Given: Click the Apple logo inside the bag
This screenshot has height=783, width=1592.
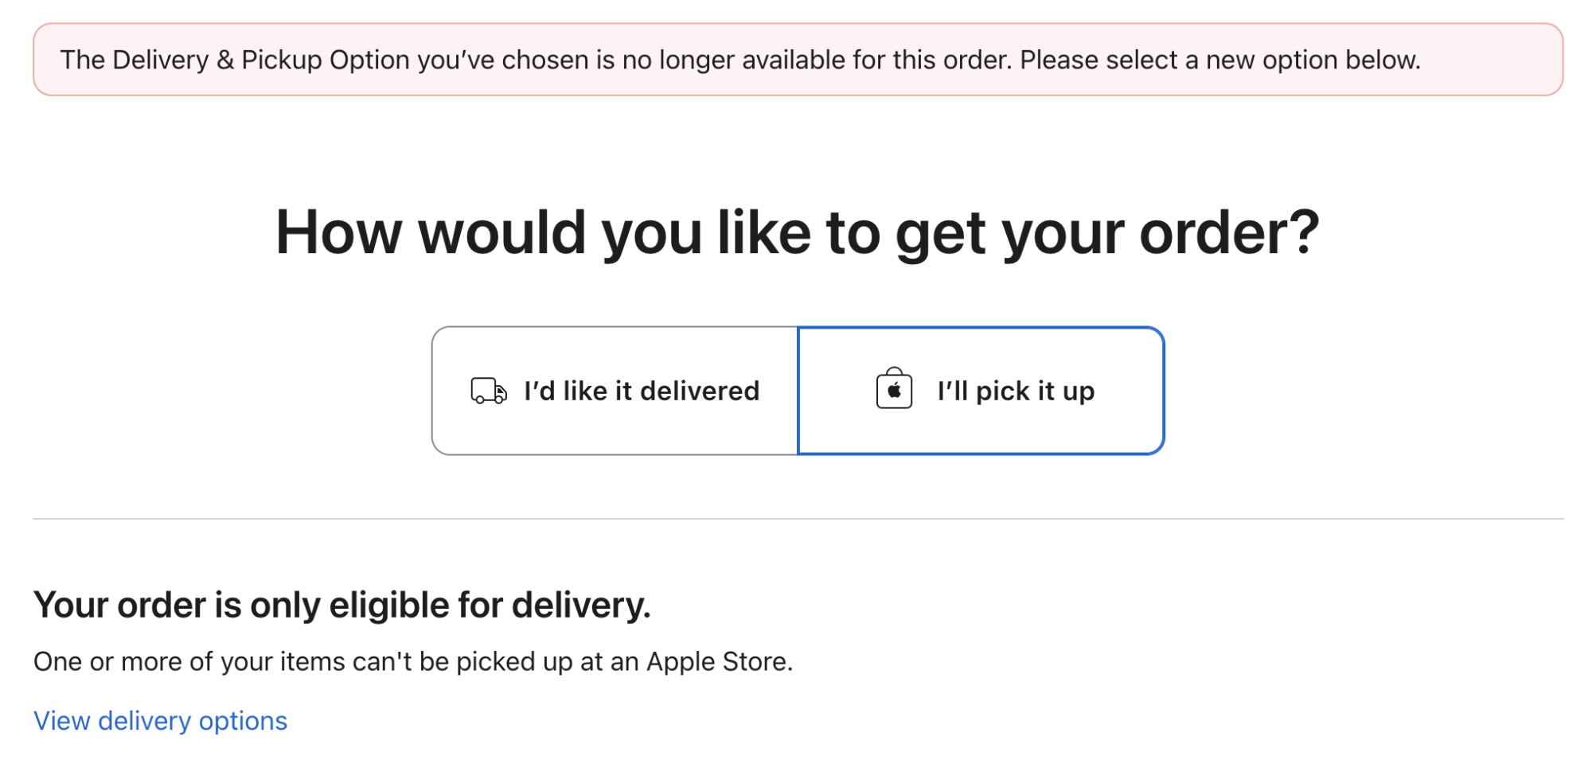Looking at the screenshot, I should [894, 391].
